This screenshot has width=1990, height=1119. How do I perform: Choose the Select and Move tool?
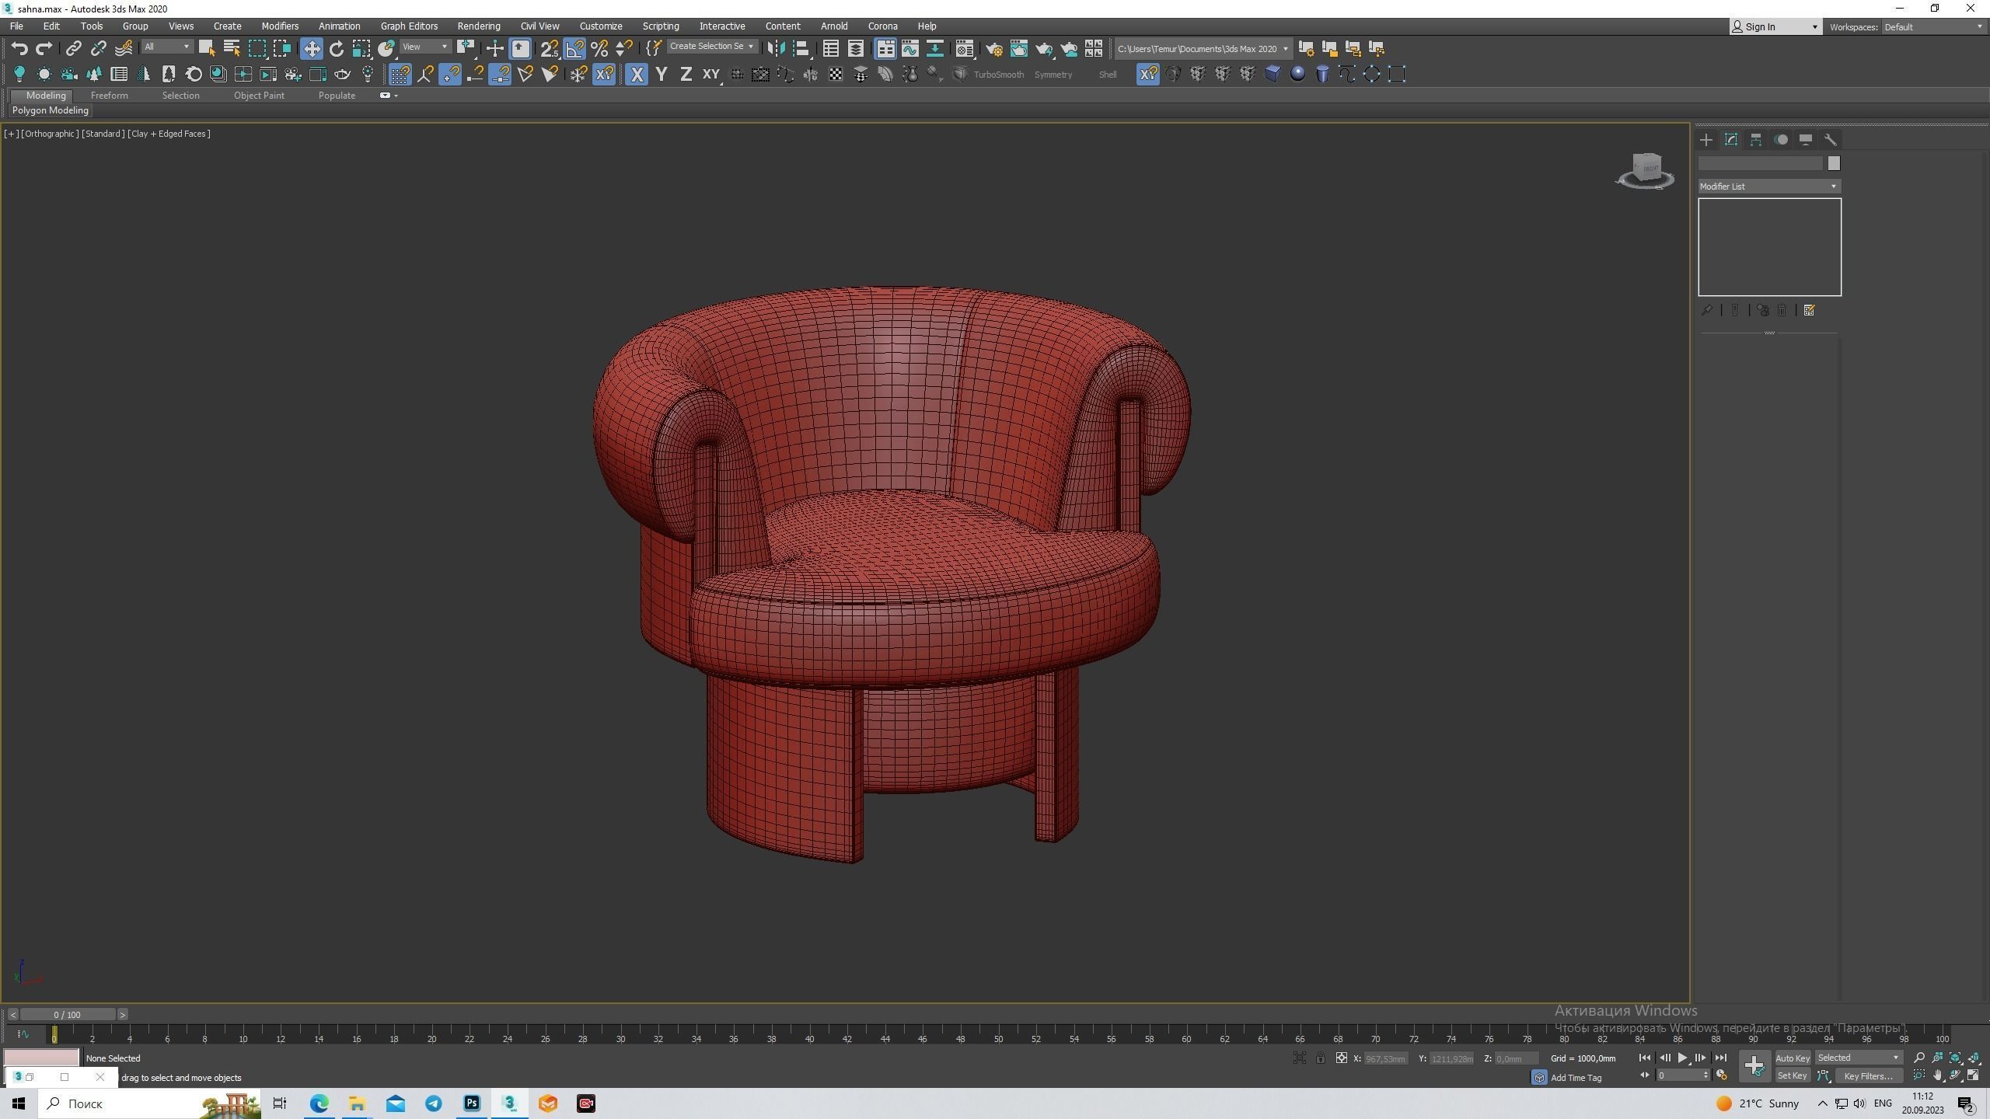pos(312,49)
